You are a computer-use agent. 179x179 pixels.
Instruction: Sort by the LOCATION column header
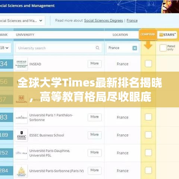[x=120, y=35]
